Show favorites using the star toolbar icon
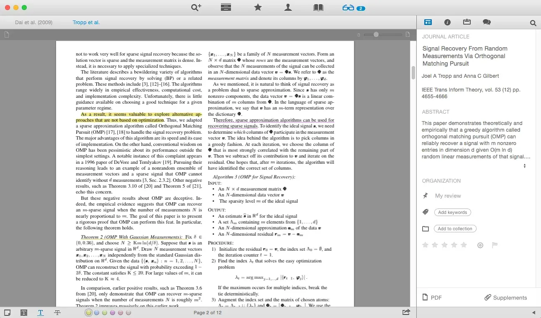 258,8
